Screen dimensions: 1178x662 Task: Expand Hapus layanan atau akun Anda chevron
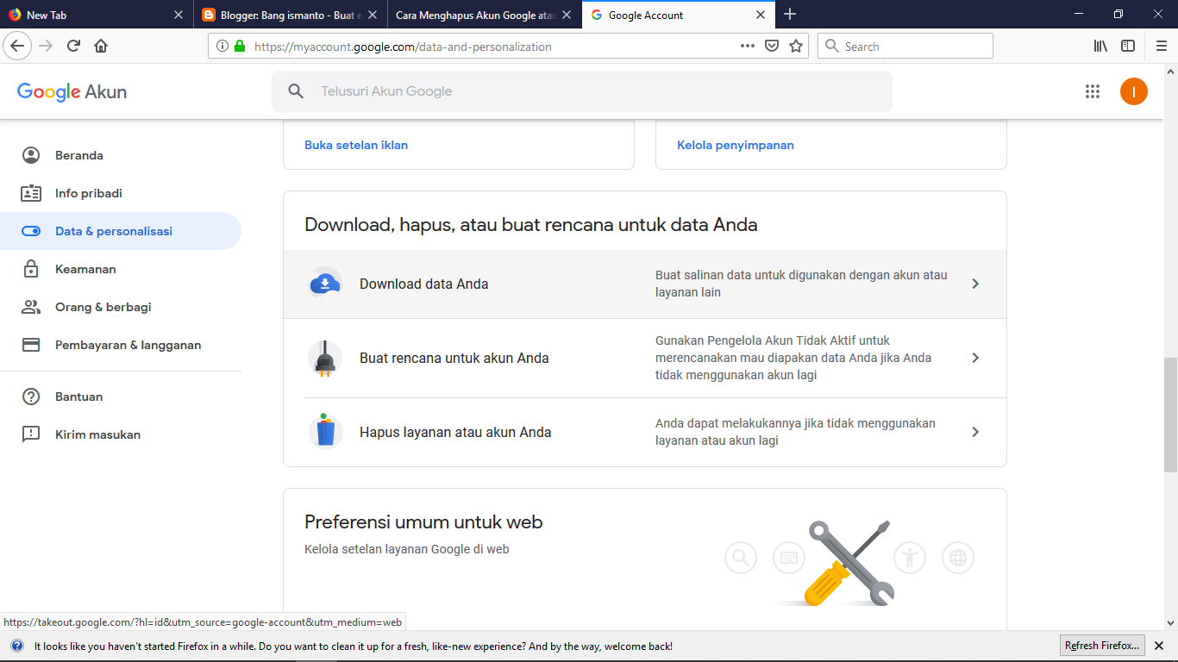click(975, 432)
